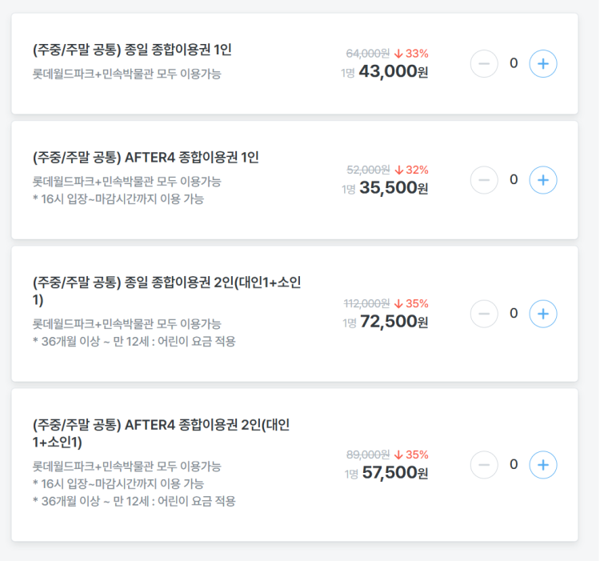Screen dimensions: 600x561
Task: Click plus for 종일 종합이용권 2인 ticket
Action: (x=543, y=314)
